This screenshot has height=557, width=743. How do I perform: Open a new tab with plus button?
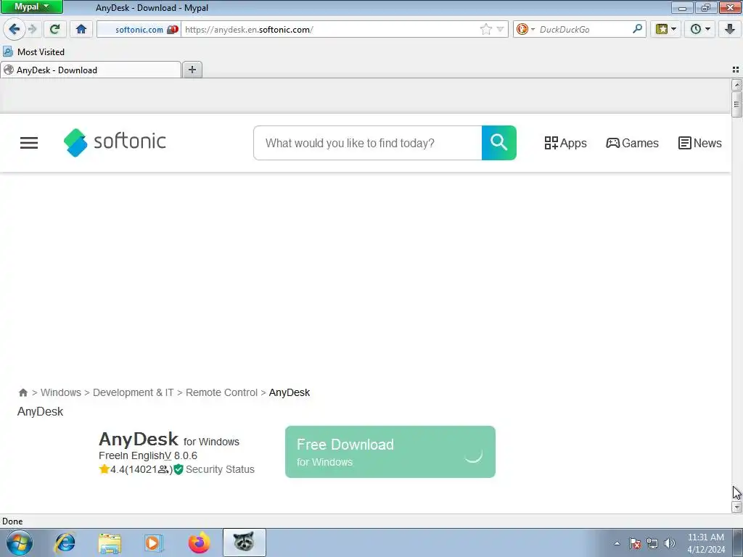click(x=192, y=70)
